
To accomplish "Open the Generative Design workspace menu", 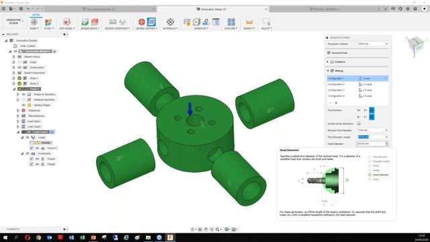I will pos(15,22).
